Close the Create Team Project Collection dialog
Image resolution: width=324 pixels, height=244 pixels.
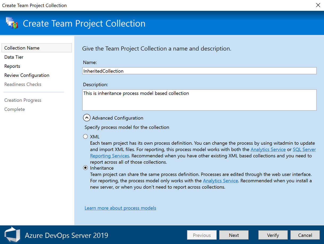click(318, 5)
